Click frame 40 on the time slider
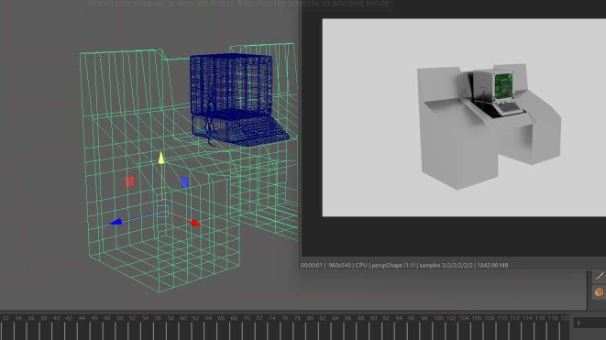This screenshot has height=340, width=606. (x=57, y=318)
